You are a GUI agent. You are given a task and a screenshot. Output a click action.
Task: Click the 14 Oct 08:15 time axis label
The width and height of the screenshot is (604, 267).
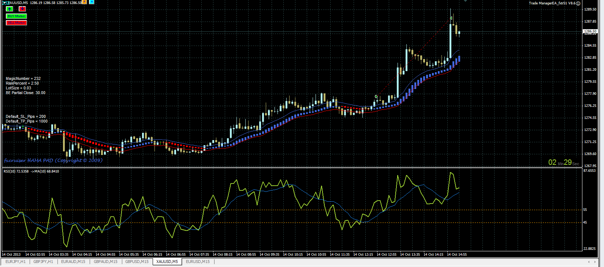click(x=223, y=255)
